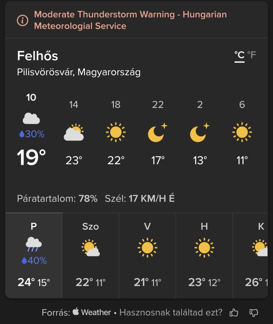This screenshot has height=324, width=273.
Task: Click the thumbs down feedback icon
Action: 254,313
